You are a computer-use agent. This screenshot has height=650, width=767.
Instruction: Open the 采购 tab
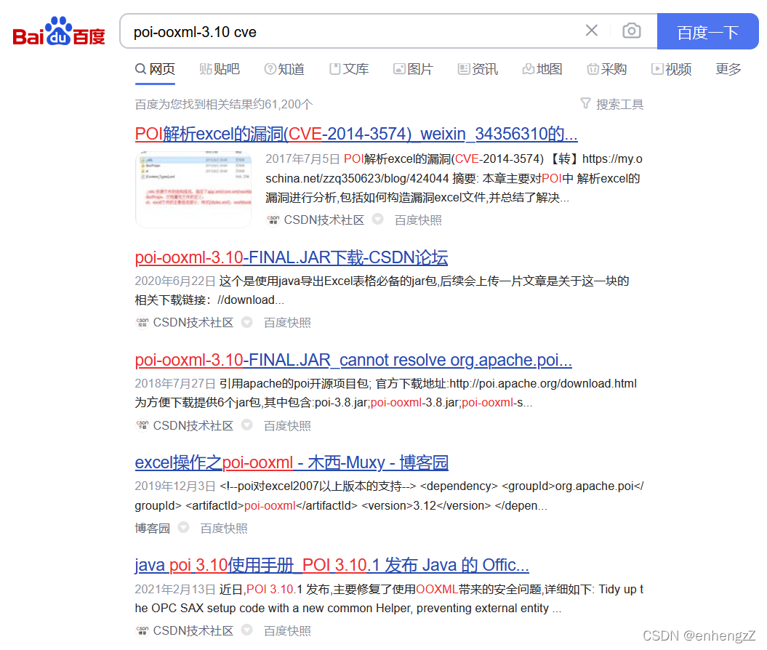click(x=607, y=69)
